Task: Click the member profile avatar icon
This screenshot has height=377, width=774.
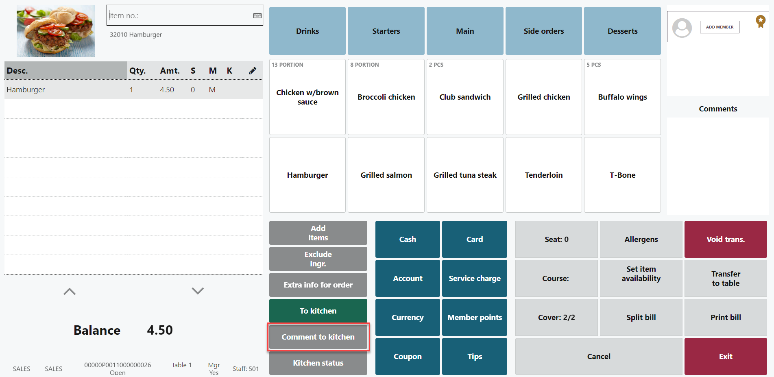Action: click(x=682, y=28)
